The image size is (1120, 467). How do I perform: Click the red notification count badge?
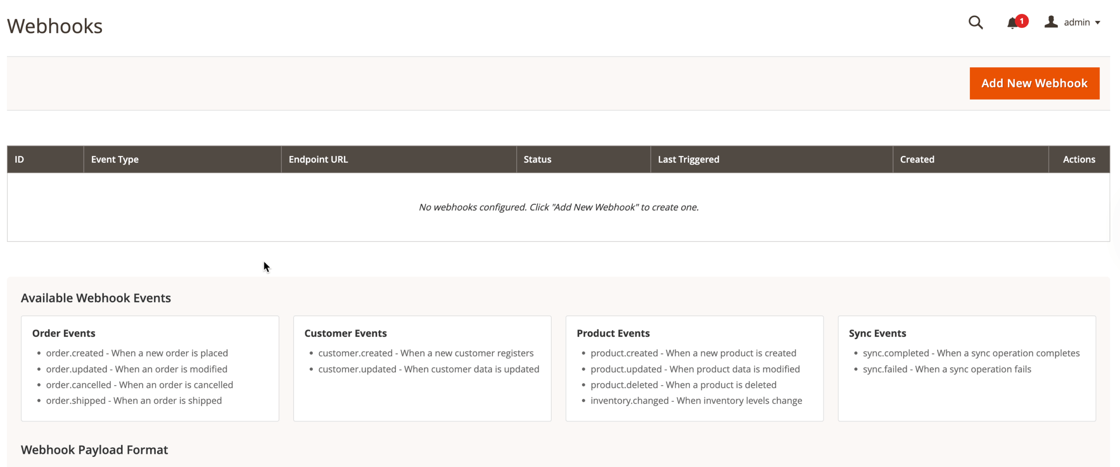pos(1022,21)
